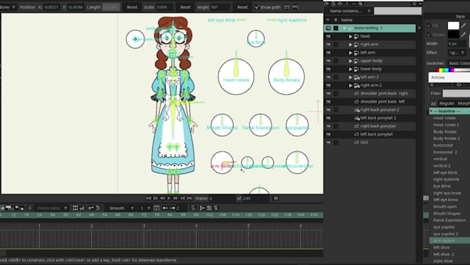Click the channels icon in timeline toolbar
The height and width of the screenshot is (265, 470).
[x=2, y=208]
